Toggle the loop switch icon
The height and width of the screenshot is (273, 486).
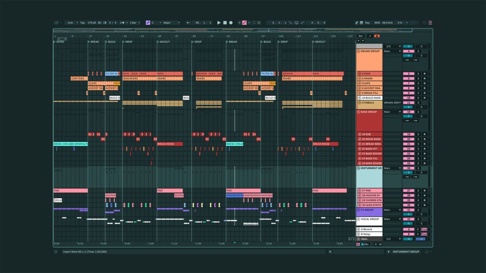pyautogui.click(x=296, y=23)
